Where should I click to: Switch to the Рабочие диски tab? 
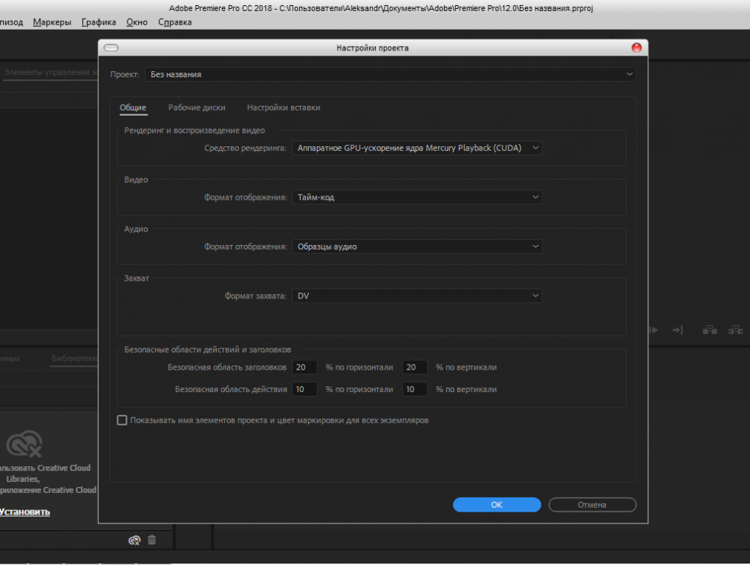click(x=197, y=108)
